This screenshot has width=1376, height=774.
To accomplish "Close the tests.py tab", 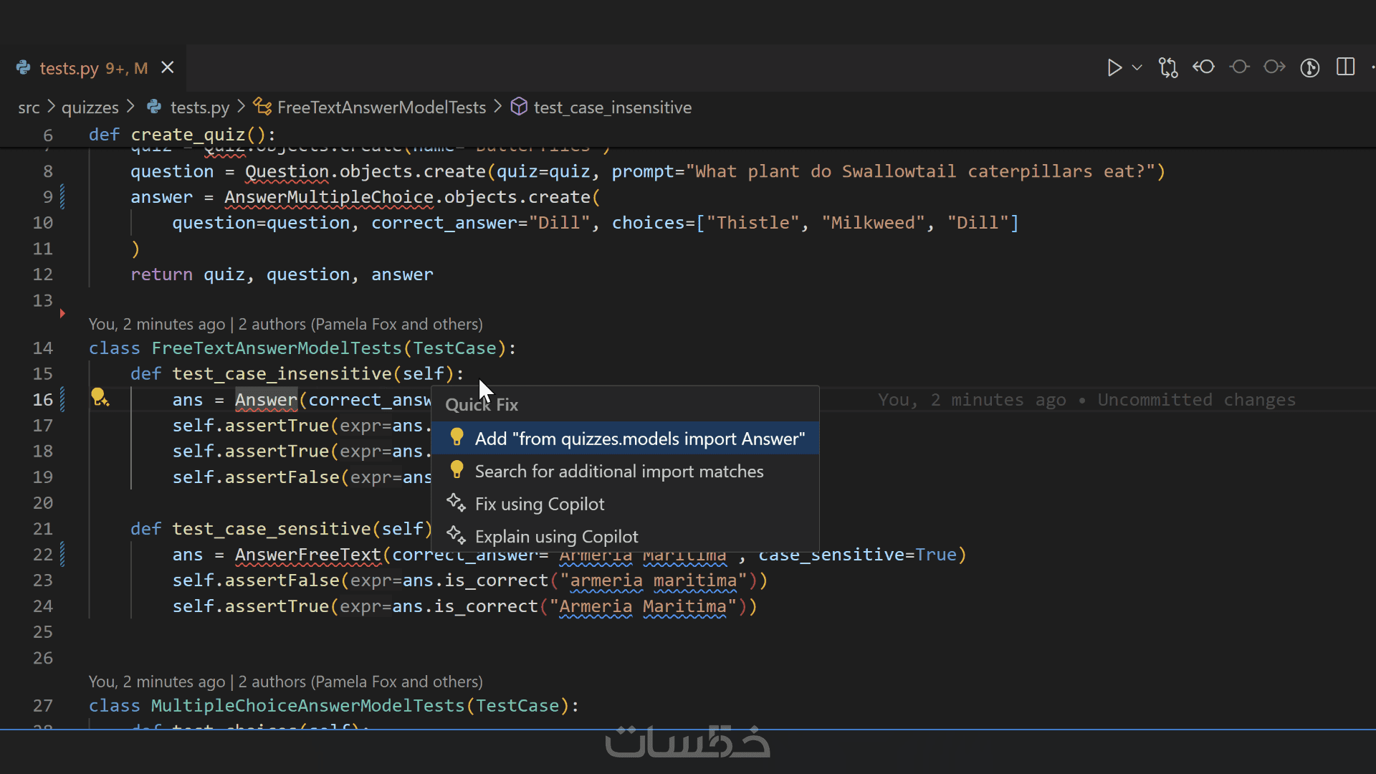I will click(x=168, y=67).
